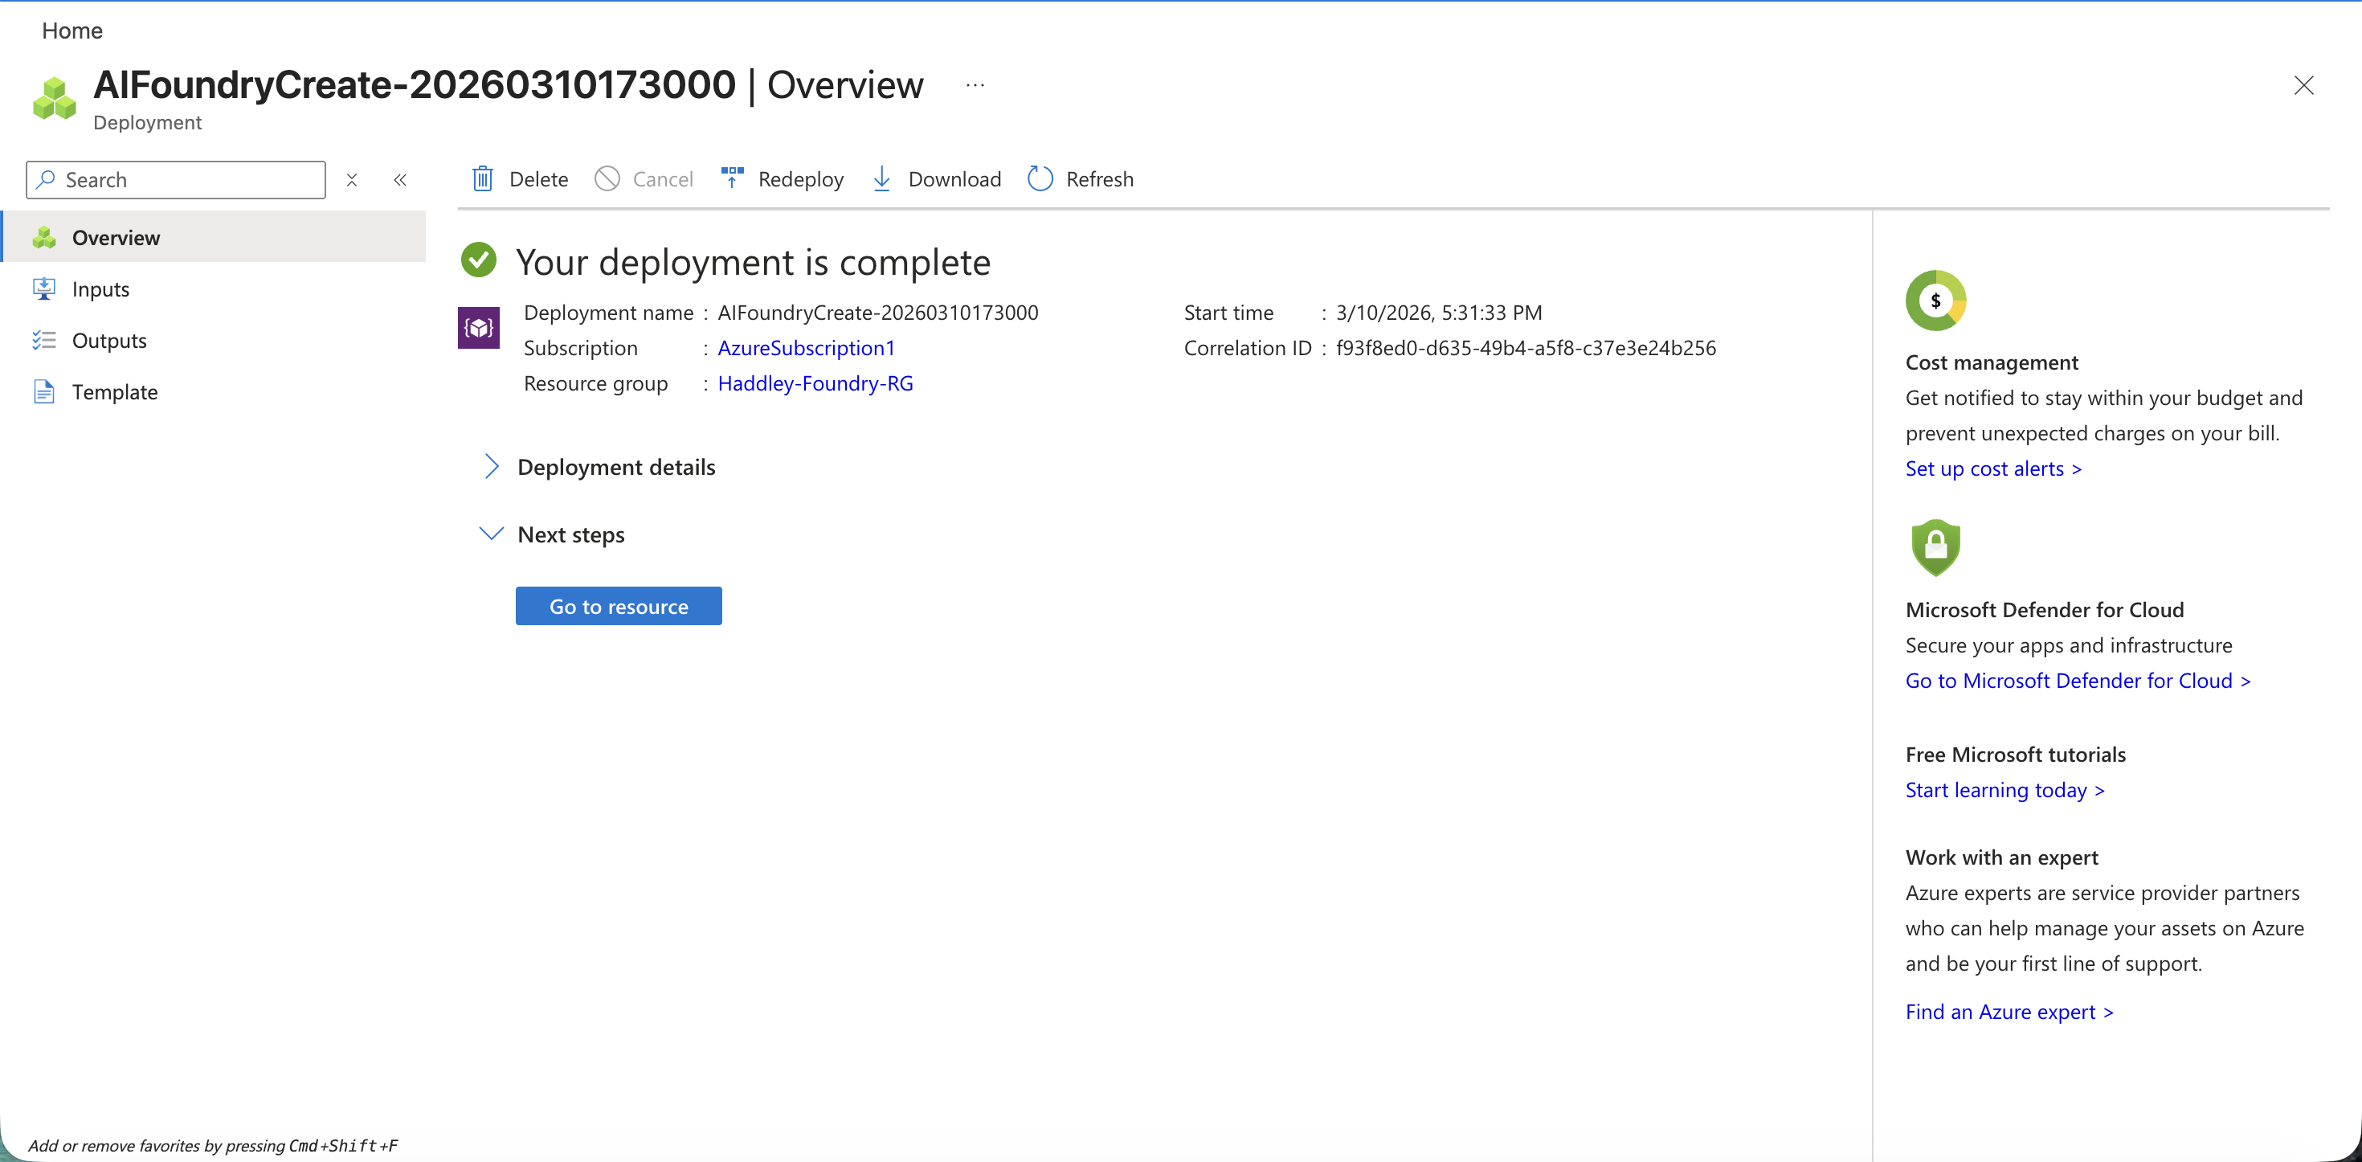Click the Microsoft Defender shield icon
Screen dimensions: 2362x1162
pyautogui.click(x=1935, y=547)
